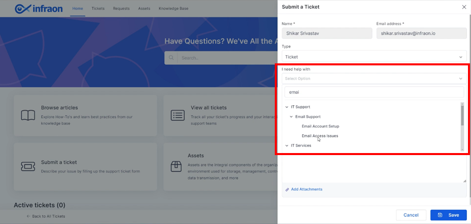471x224 pixels.
Task: Click the Submit a ticket icon
Action: pyautogui.click(x=28, y=166)
